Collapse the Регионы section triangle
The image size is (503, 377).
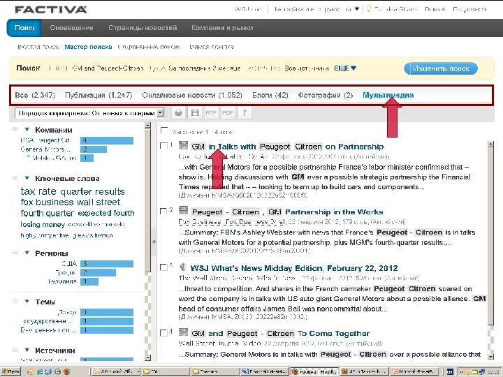coord(27,253)
